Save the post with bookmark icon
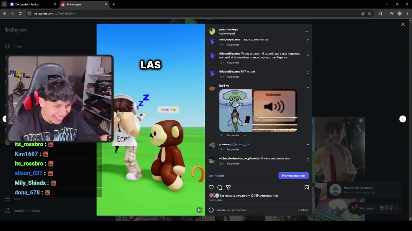 (x=306, y=187)
